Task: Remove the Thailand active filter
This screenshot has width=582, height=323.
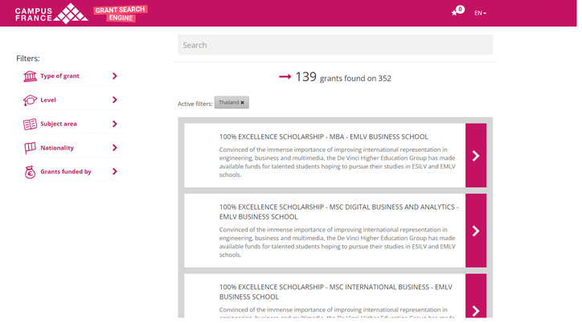Action: click(x=243, y=103)
